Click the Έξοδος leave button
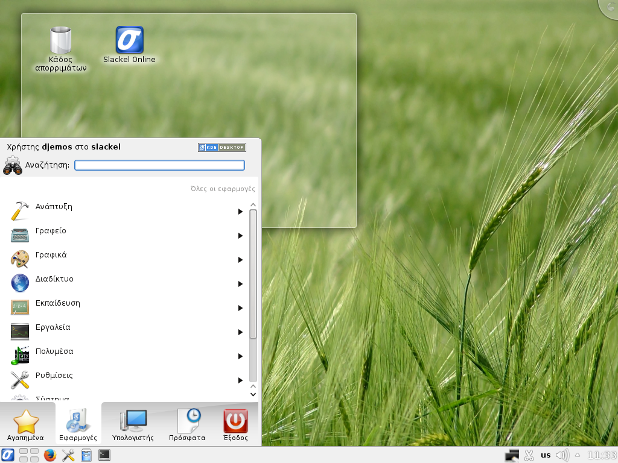618x463 pixels. [235, 425]
